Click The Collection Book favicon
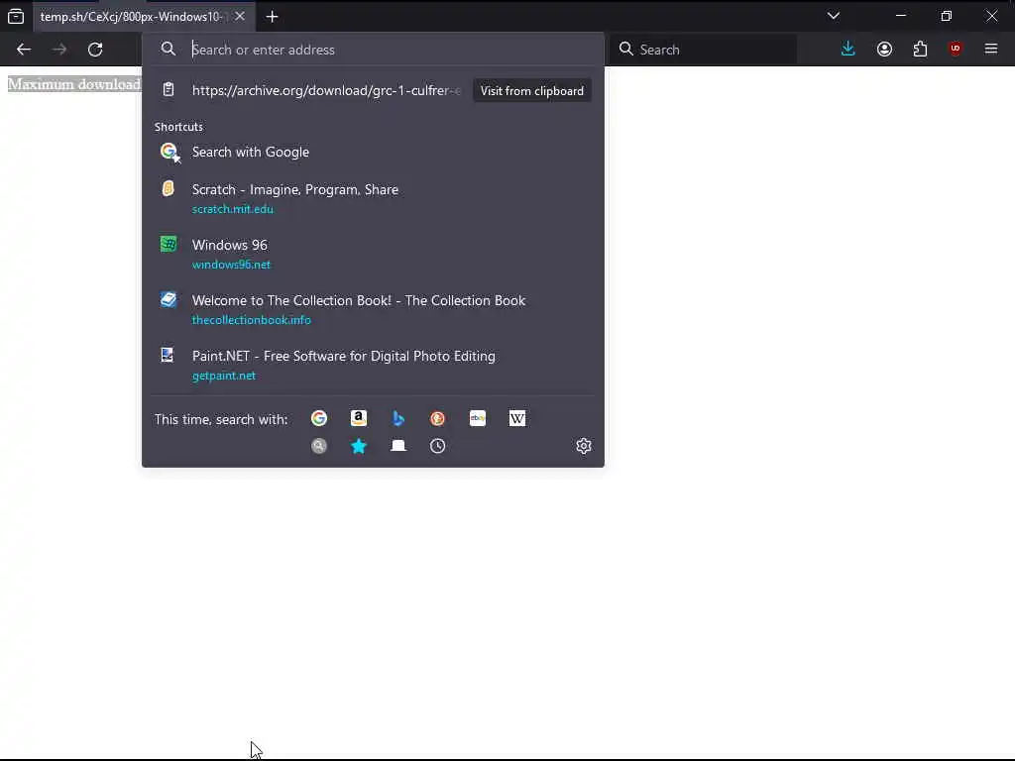The width and height of the screenshot is (1015, 761). 169,299
